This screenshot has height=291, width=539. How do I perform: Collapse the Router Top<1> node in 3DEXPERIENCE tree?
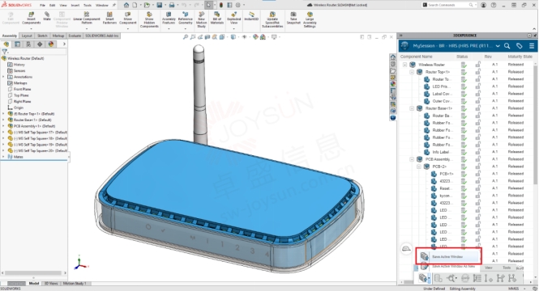click(412, 72)
